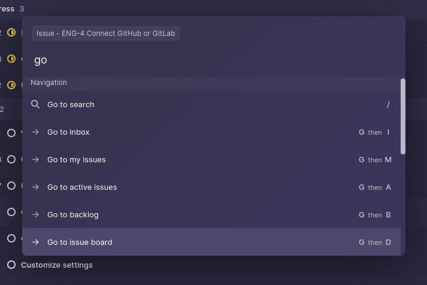Image resolution: width=427 pixels, height=285 pixels.
Task: Choose the Go to backlog command
Action: click(73, 215)
